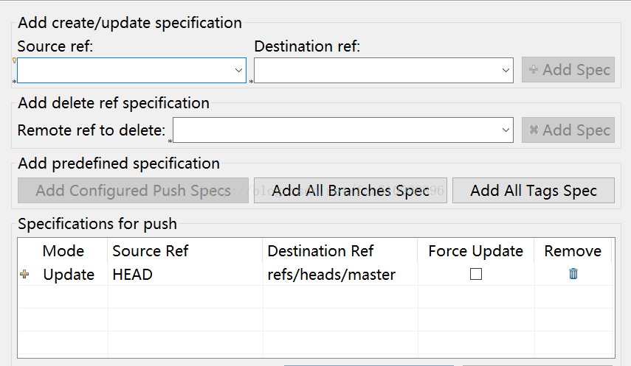The width and height of the screenshot is (631, 366).
Task: Click the plus icon on create/update Add Spec
Action: tap(533, 69)
